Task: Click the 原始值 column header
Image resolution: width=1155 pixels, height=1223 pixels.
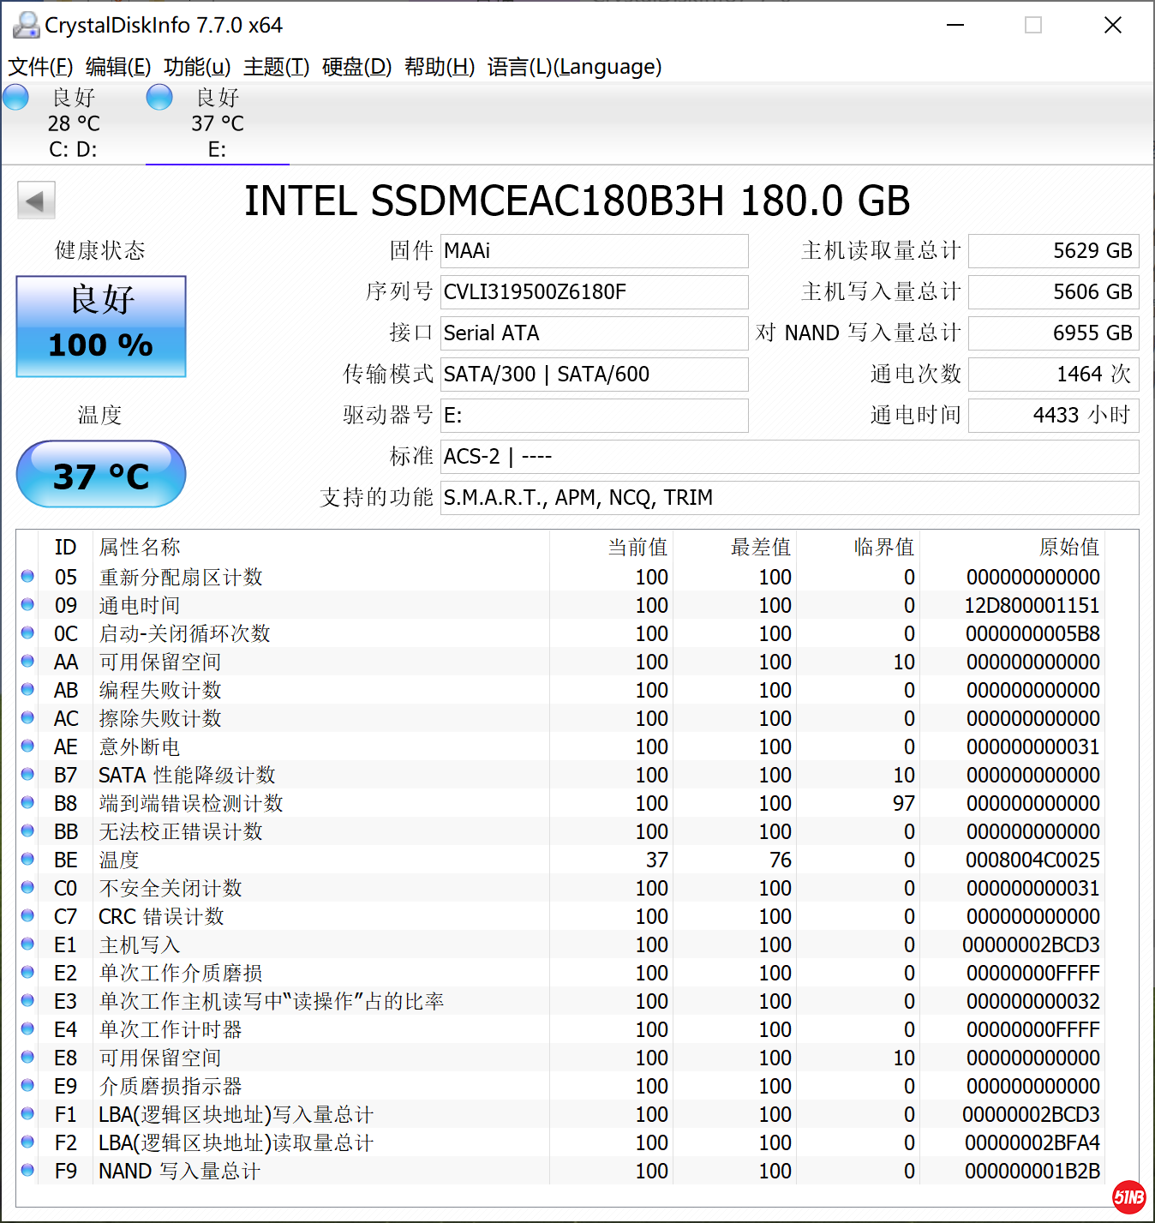Action: pyautogui.click(x=1068, y=547)
